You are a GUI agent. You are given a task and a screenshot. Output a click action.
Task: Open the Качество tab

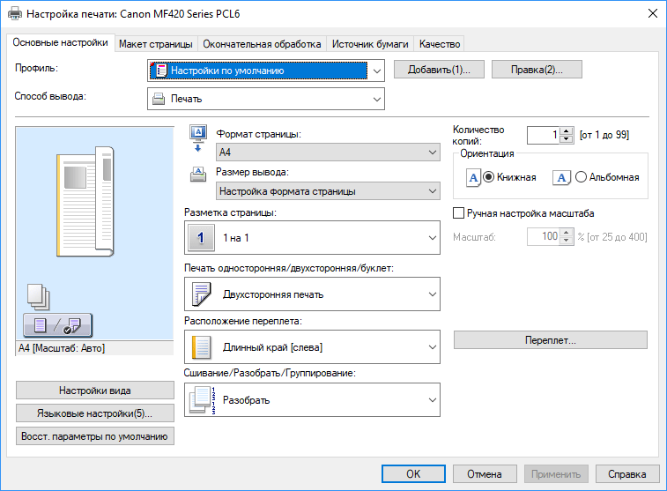(439, 43)
